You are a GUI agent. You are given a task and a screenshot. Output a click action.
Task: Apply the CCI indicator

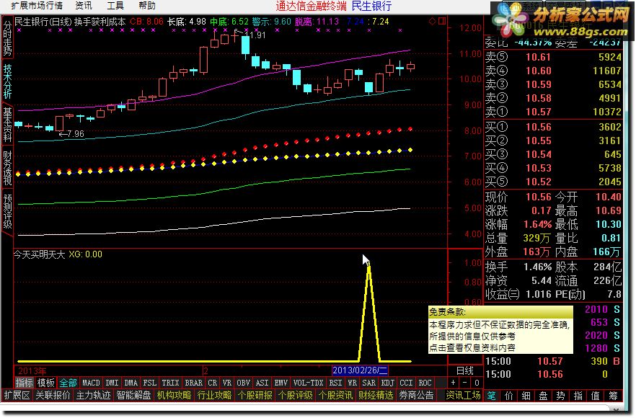[x=406, y=383]
